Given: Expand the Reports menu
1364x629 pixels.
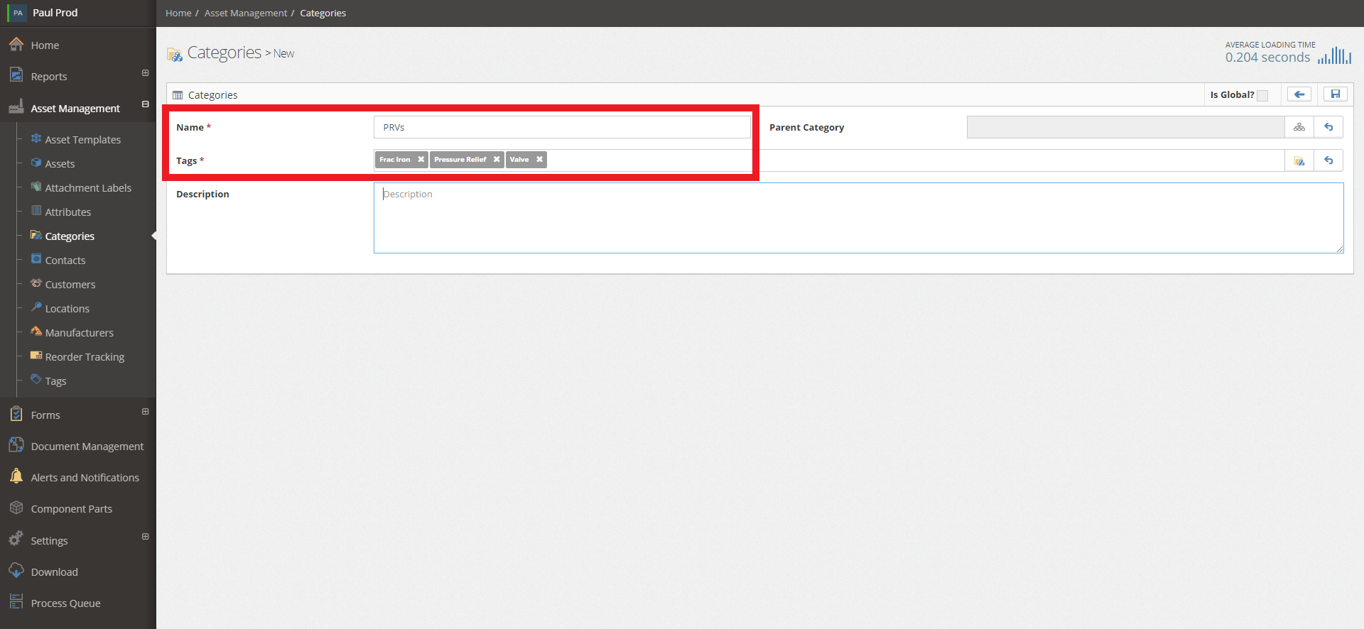Looking at the screenshot, I should [145, 73].
